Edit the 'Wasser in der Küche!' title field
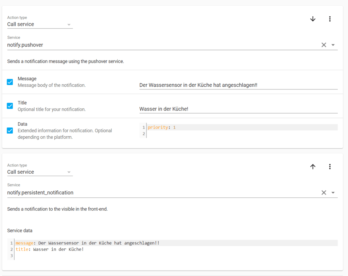Image resolution: width=348 pixels, height=276 pixels. [238, 109]
